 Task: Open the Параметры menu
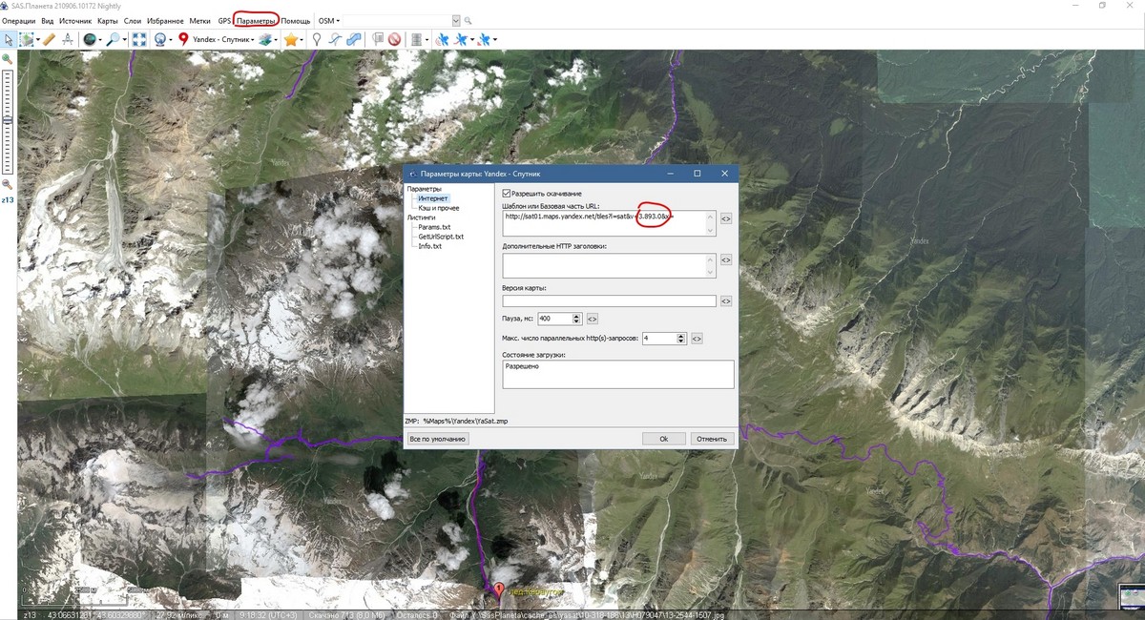pos(256,21)
